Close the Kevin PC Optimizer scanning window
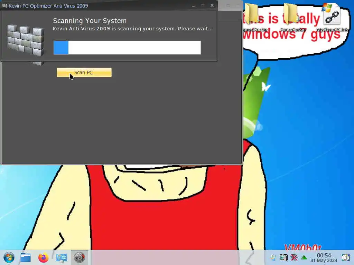 [212, 5]
